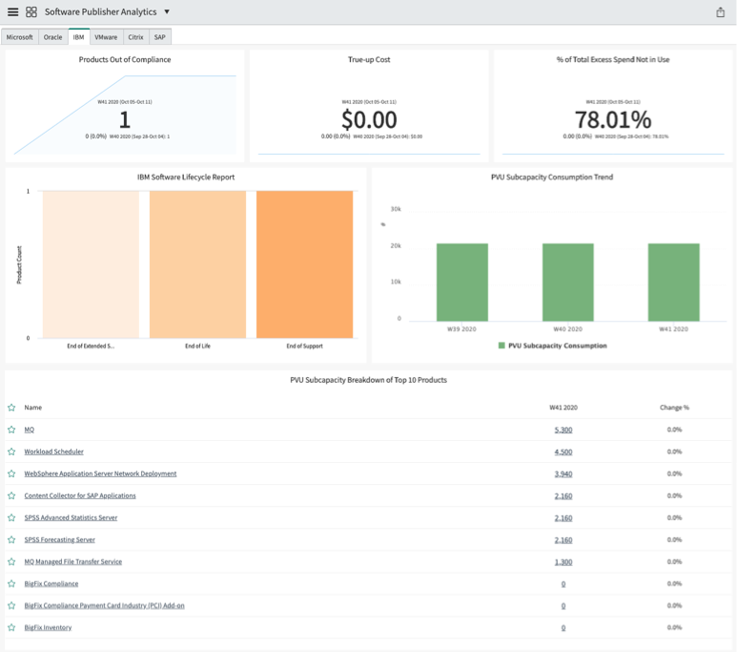Select the IBM tab

pyautogui.click(x=78, y=37)
